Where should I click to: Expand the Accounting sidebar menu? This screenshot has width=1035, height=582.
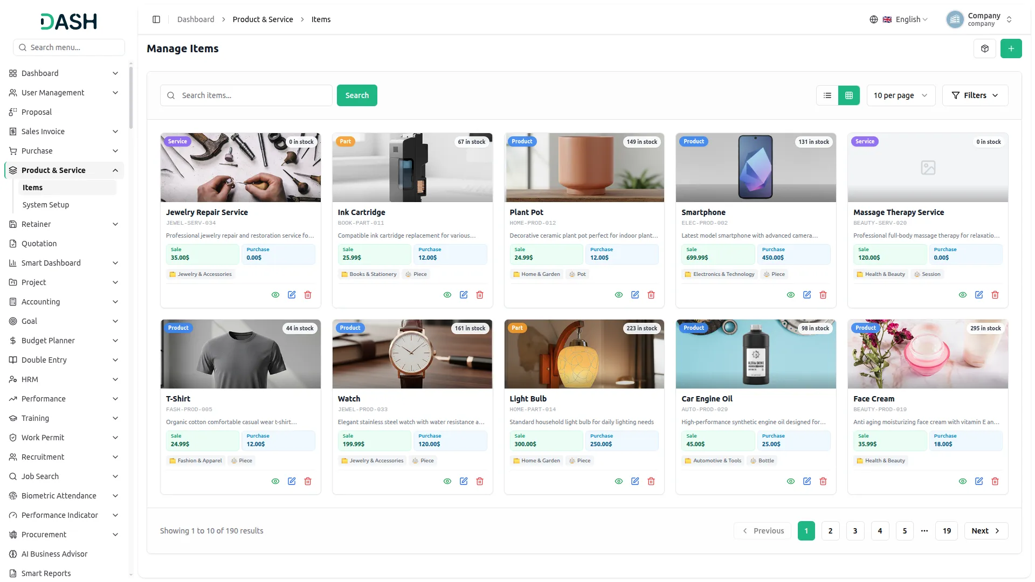64,302
